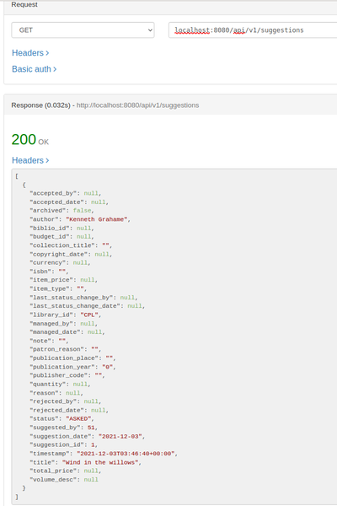Click the "publisher_code" key
The height and width of the screenshot is (506, 337).
(61, 375)
